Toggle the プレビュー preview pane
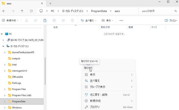This screenshot has width=179, height=110. tap(171, 21)
